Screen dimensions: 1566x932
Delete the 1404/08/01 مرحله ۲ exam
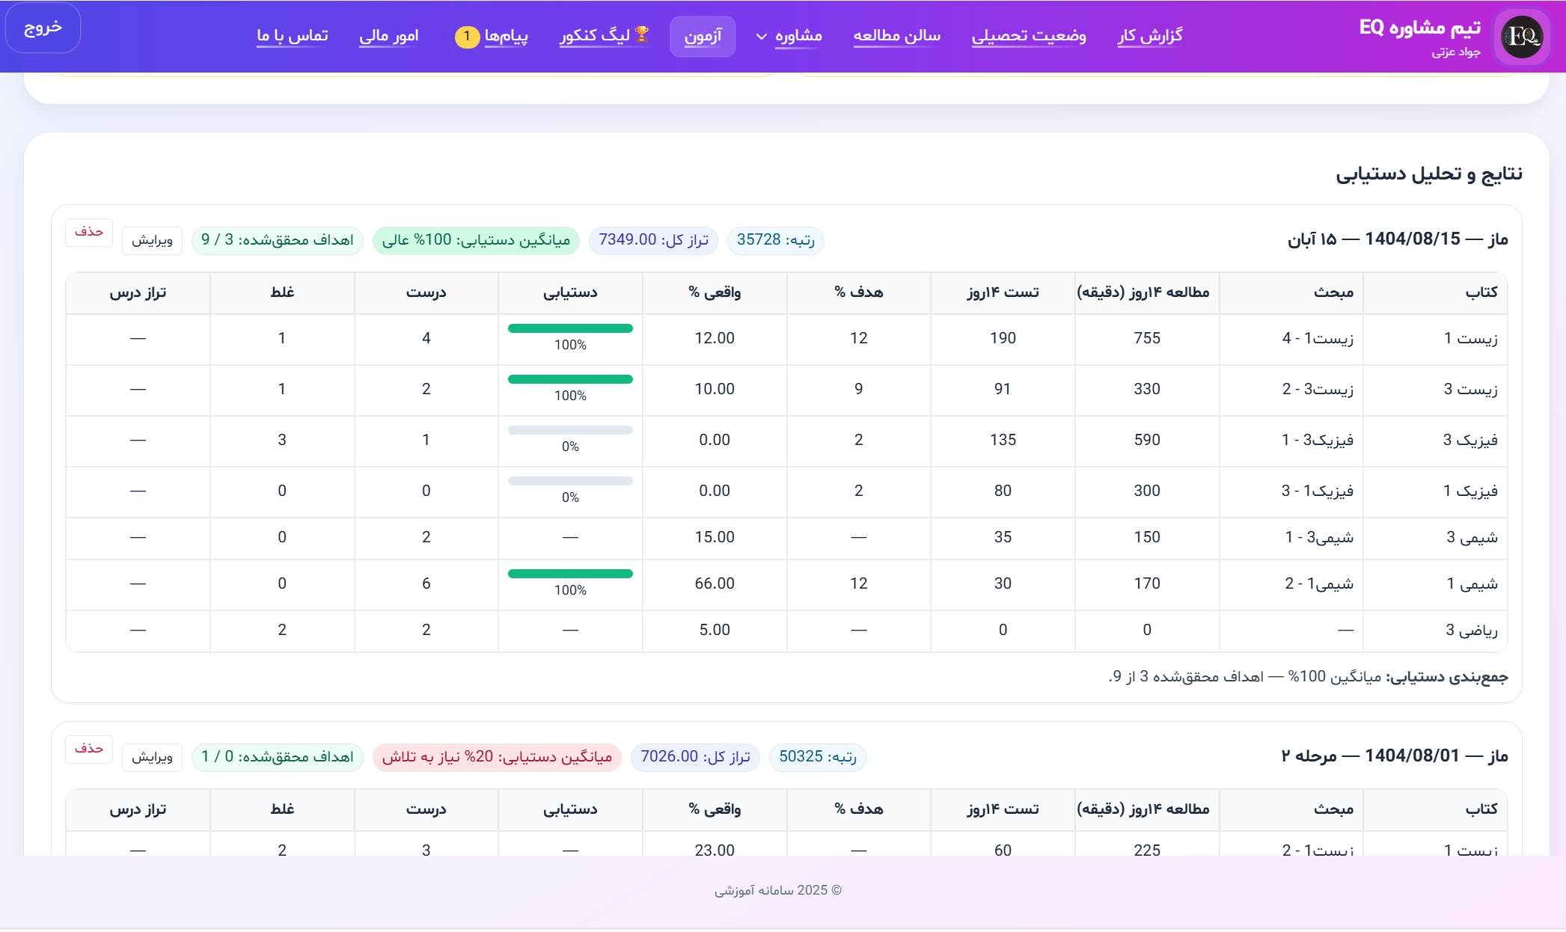coord(89,749)
